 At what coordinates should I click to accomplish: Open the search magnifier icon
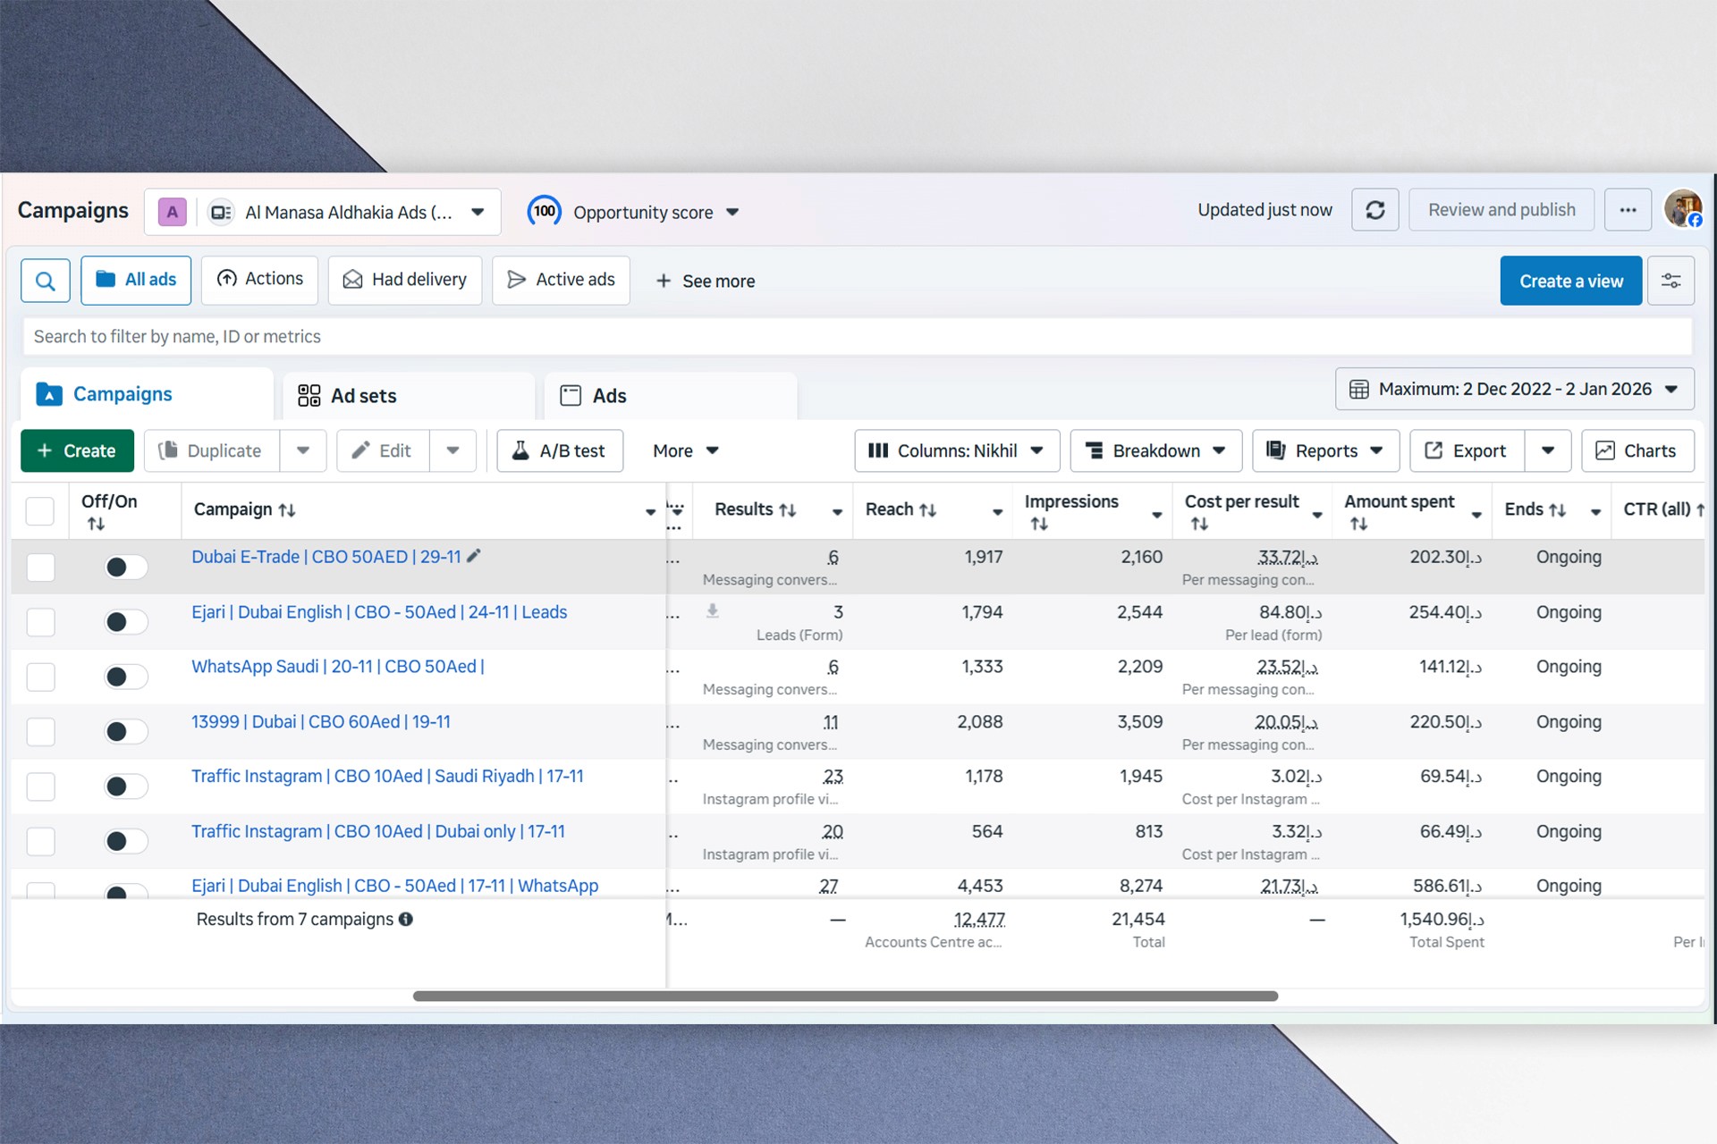pyautogui.click(x=46, y=281)
